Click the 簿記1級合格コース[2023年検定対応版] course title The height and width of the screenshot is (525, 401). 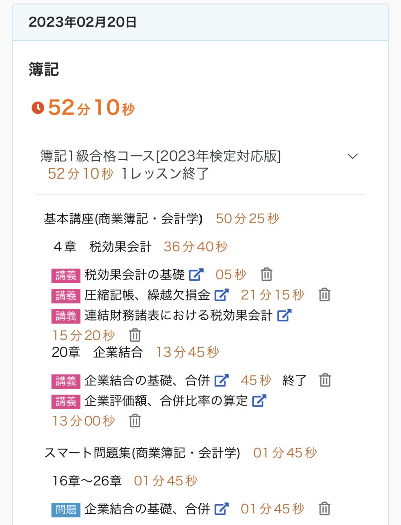point(160,156)
